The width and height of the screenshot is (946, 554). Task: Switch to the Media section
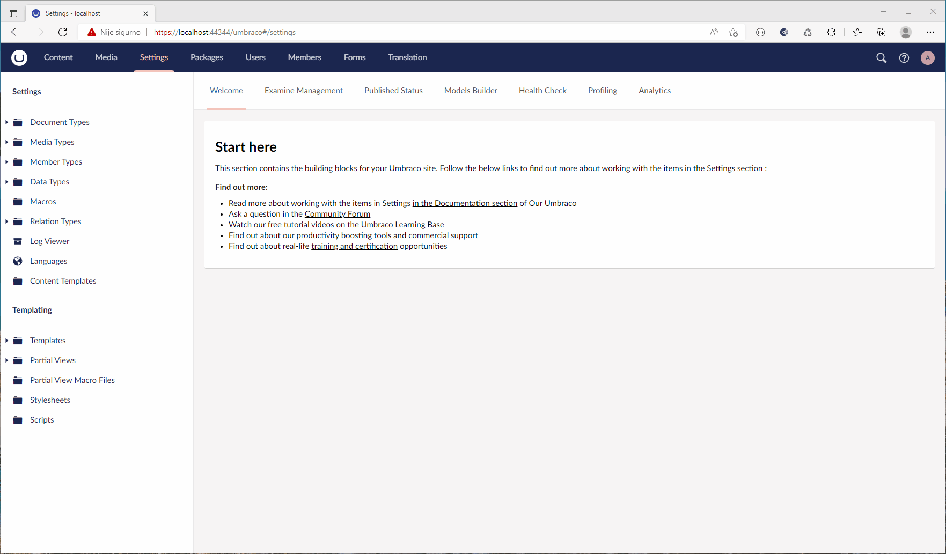[106, 57]
